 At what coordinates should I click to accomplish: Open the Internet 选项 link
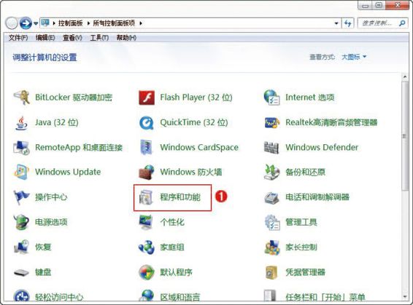tap(310, 98)
